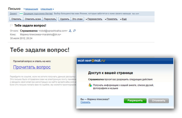
Task: Add sender Спрашивалка to contacts icon
Action: point(70,31)
